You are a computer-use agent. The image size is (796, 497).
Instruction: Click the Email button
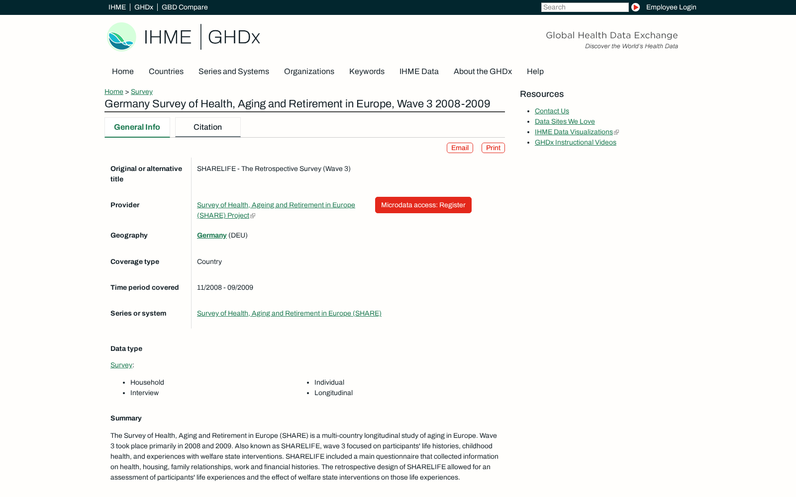click(x=460, y=148)
